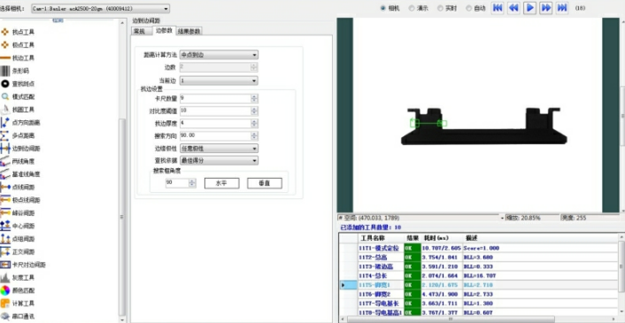Screen dimensions: 625x323
Task: Switch to the 结果参数 tab
Action: pyautogui.click(x=189, y=31)
